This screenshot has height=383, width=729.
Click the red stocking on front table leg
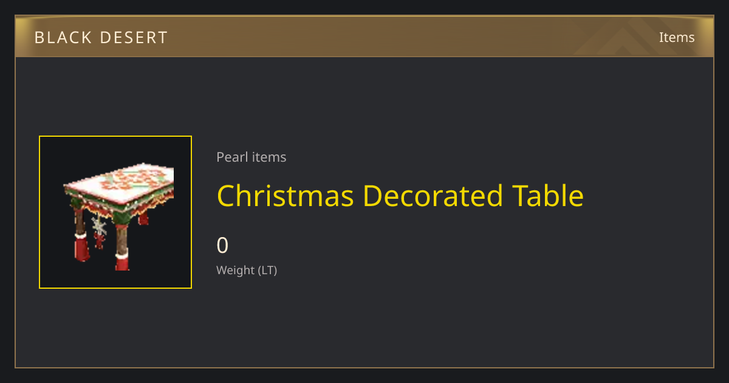coord(122,263)
